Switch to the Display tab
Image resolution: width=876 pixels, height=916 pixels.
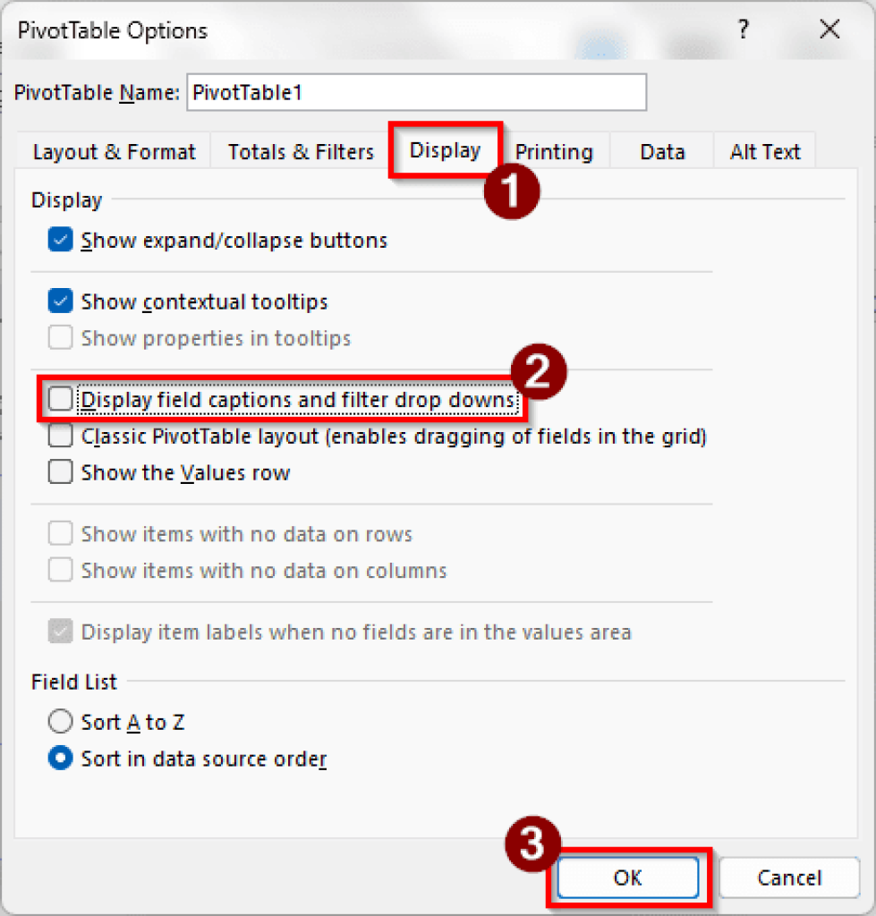click(x=445, y=151)
